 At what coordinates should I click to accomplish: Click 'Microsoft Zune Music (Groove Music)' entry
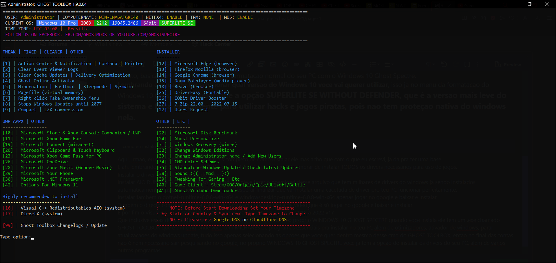click(66, 168)
